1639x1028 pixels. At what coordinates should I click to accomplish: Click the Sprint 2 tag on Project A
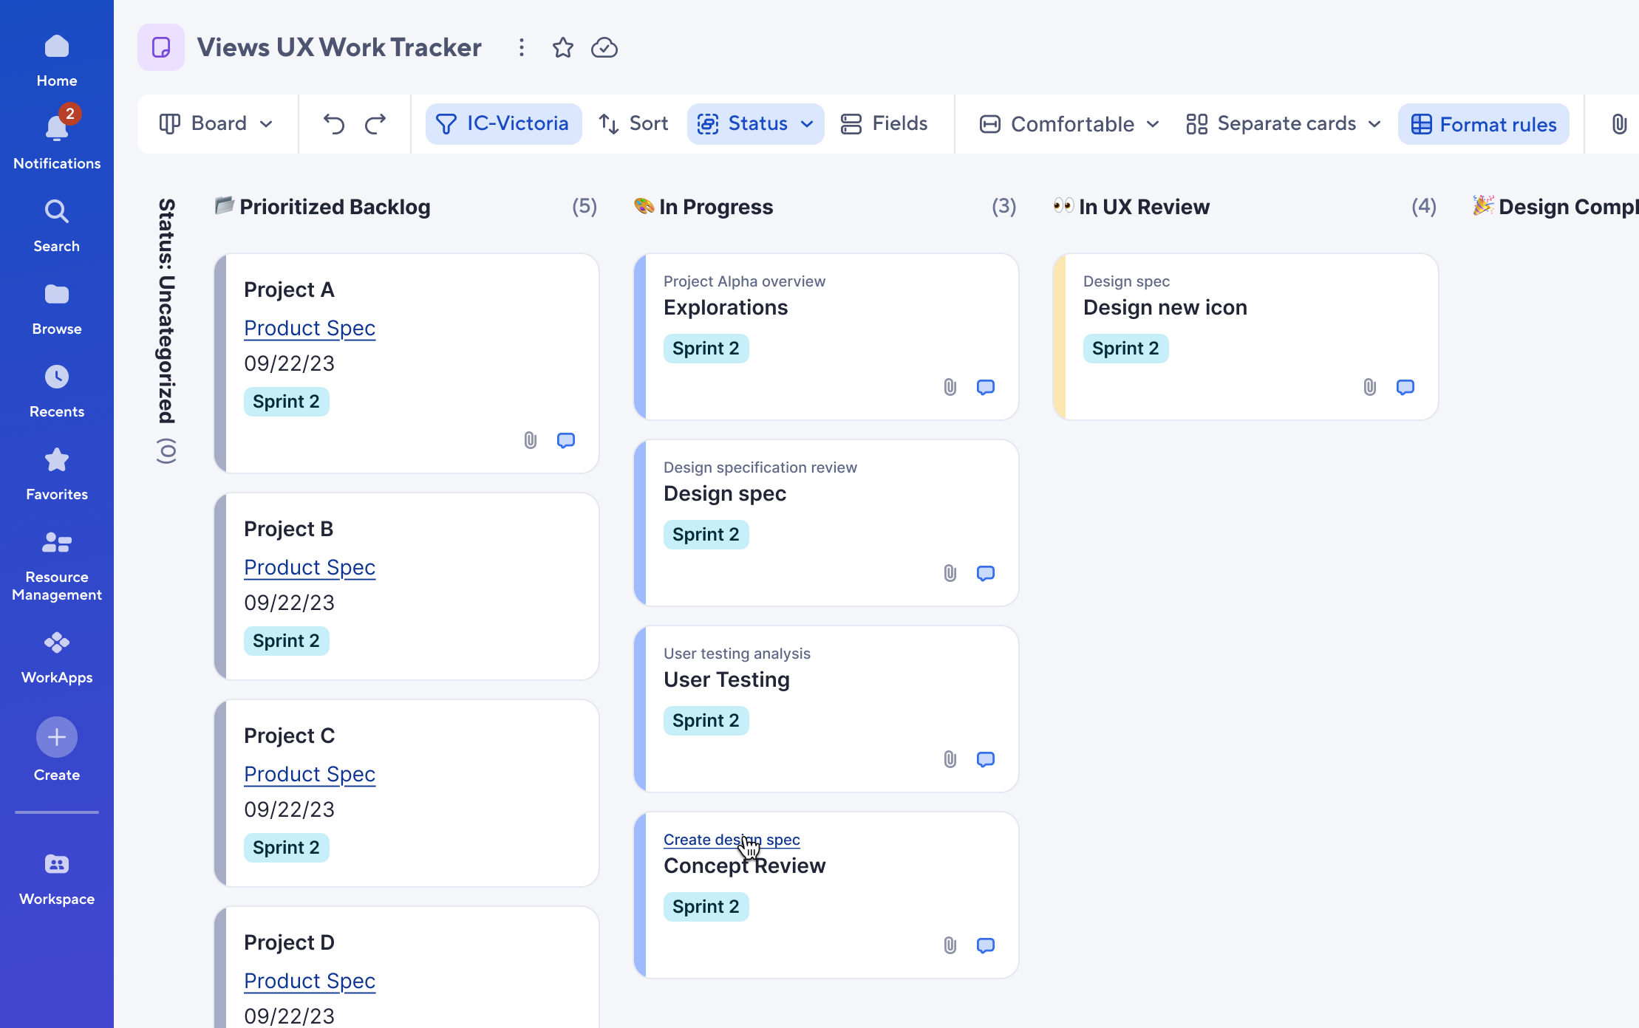pyautogui.click(x=287, y=402)
